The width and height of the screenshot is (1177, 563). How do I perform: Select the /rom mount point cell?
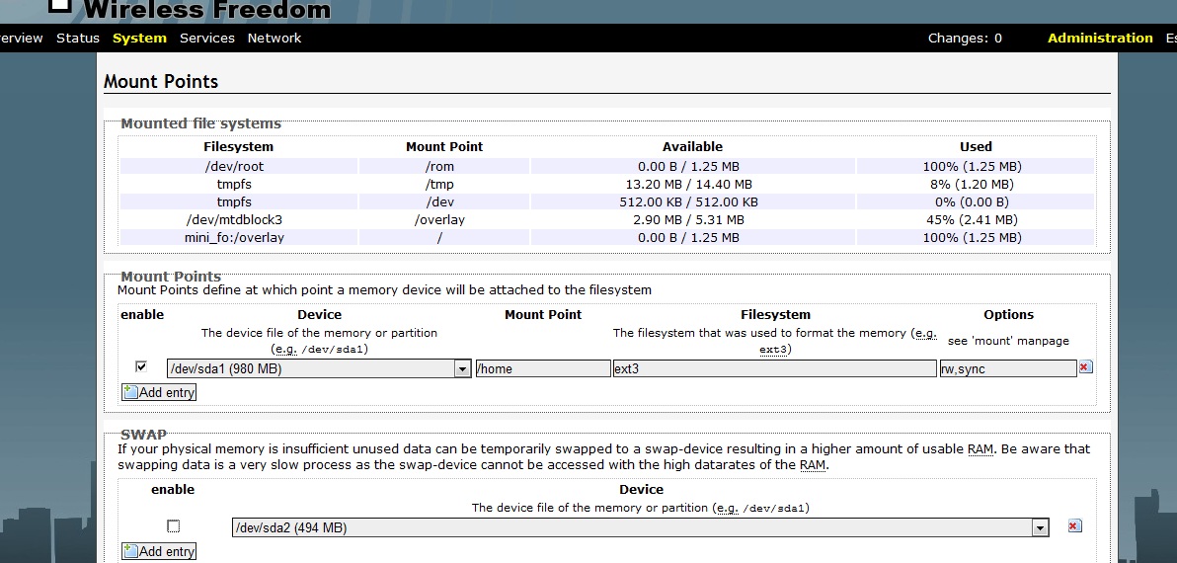(444, 167)
